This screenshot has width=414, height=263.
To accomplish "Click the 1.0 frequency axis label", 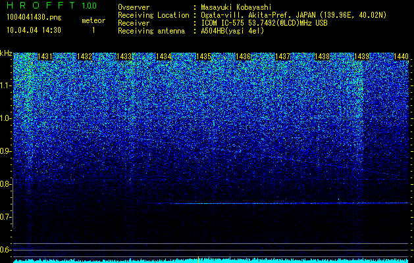I will [5, 118].
